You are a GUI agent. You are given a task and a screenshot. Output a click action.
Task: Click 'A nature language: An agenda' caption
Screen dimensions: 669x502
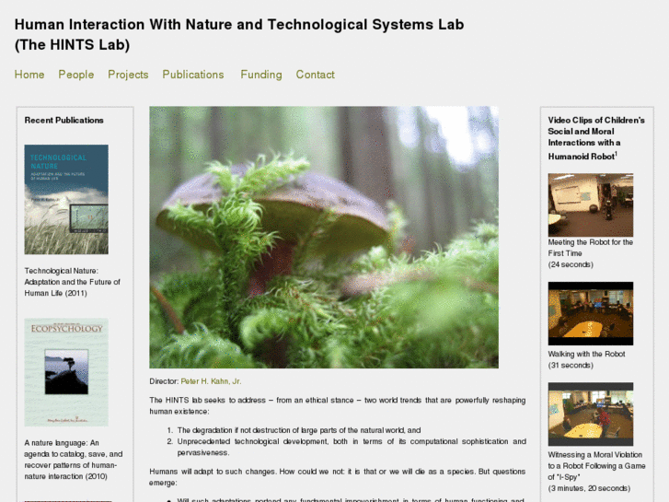click(x=74, y=460)
